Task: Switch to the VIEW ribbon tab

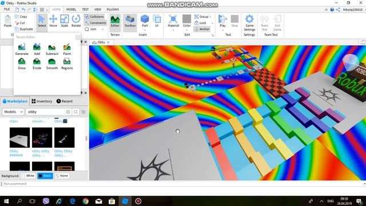Action: [x=98, y=9]
